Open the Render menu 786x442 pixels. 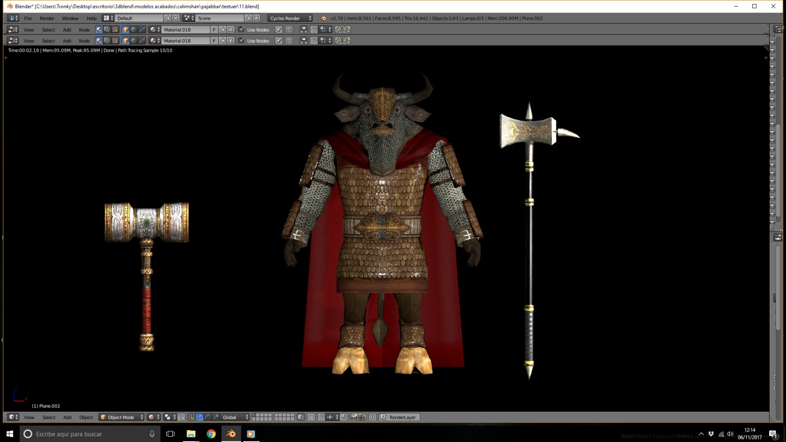47,18
